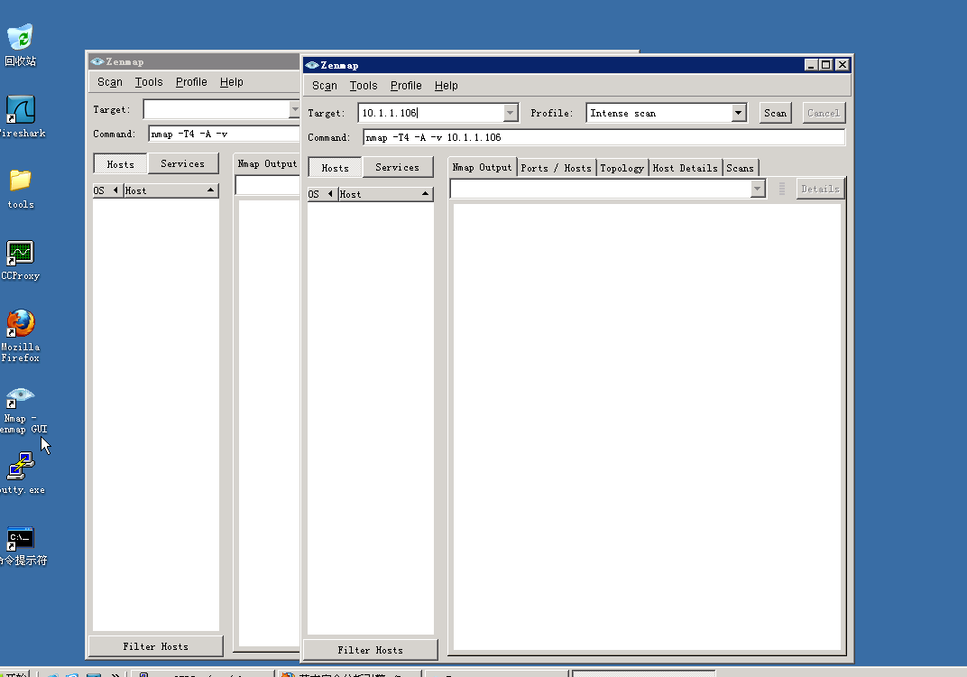Open the Profile menu in front Zenmap window

(406, 85)
